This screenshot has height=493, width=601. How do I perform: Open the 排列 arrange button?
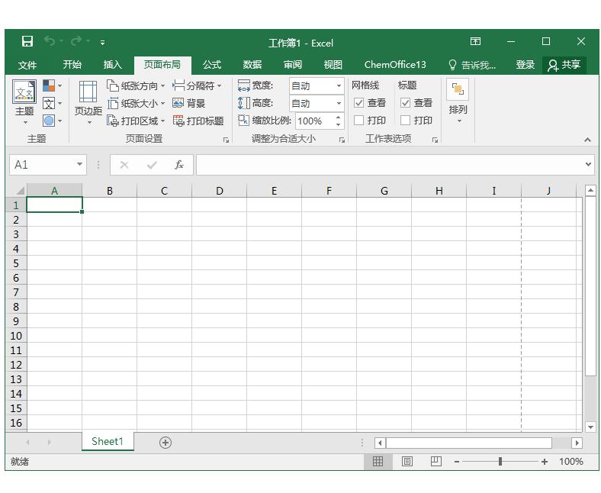point(458,102)
